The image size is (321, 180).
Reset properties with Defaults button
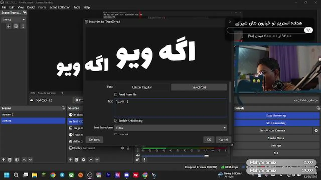point(94,140)
